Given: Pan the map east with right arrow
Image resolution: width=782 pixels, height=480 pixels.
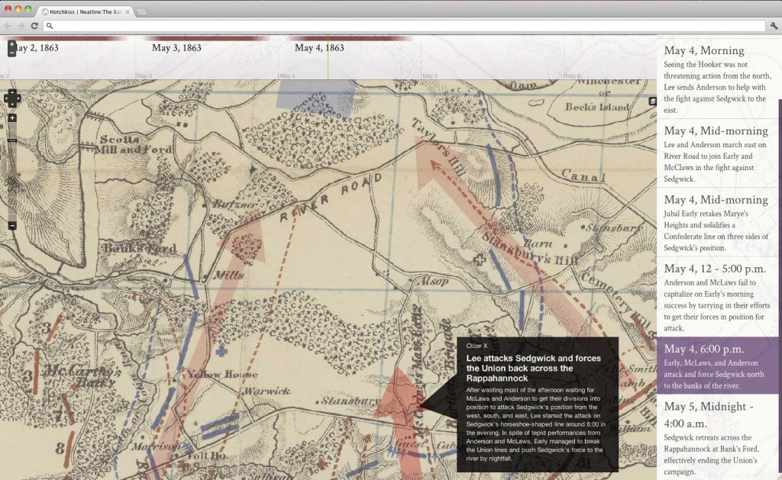Looking at the screenshot, I should tap(18, 98).
